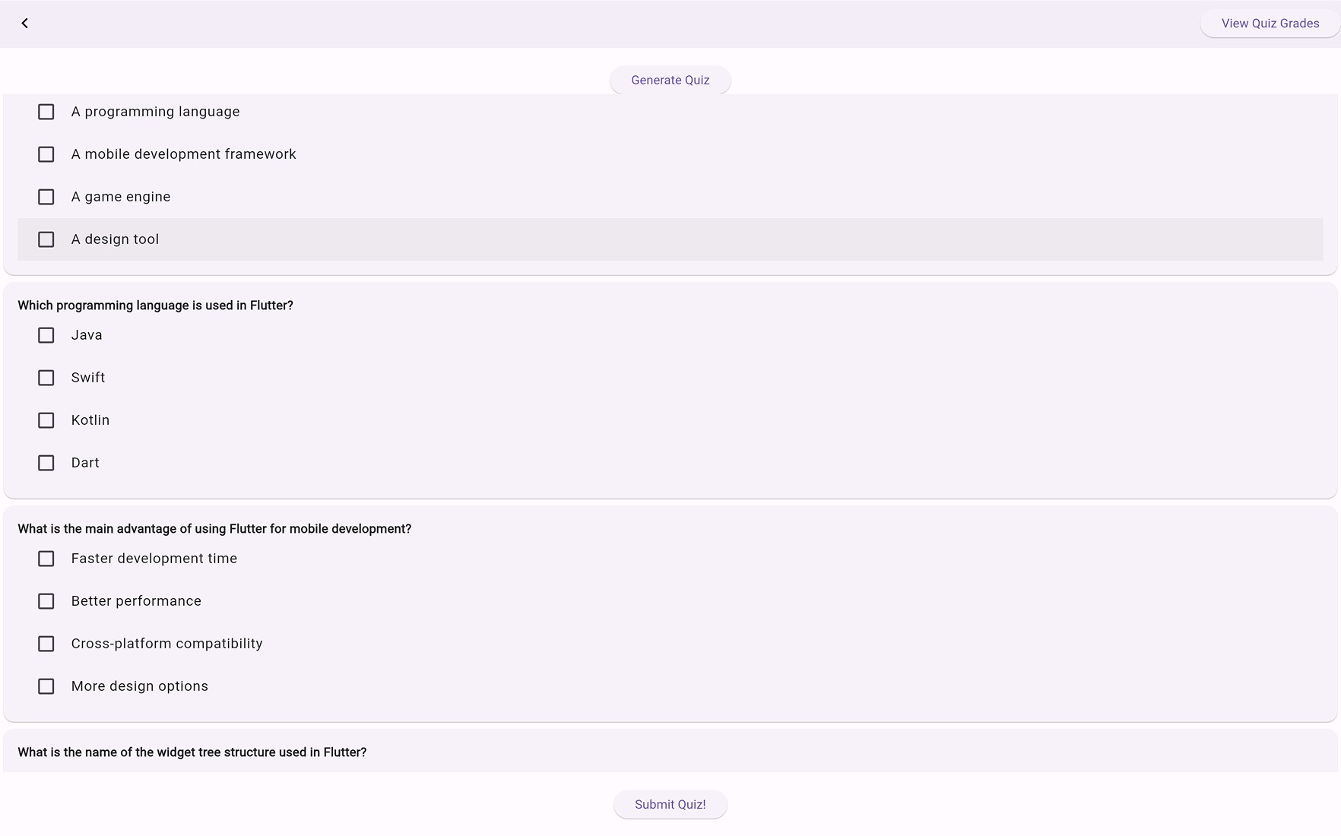Check the "Better performance" option
The height and width of the screenshot is (836, 1341).
click(x=46, y=600)
